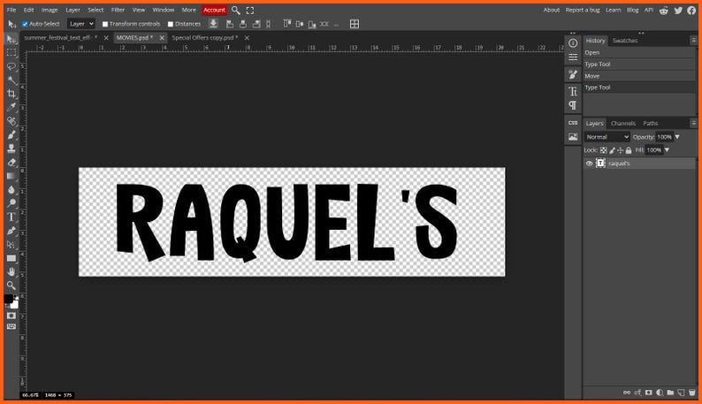Click the Opacity 100% value field

coord(664,137)
